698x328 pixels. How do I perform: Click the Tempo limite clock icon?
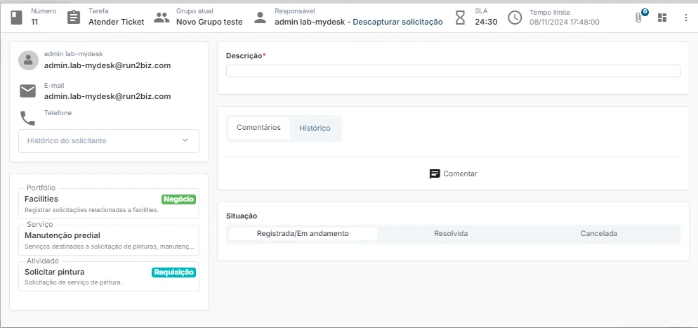pyautogui.click(x=515, y=18)
